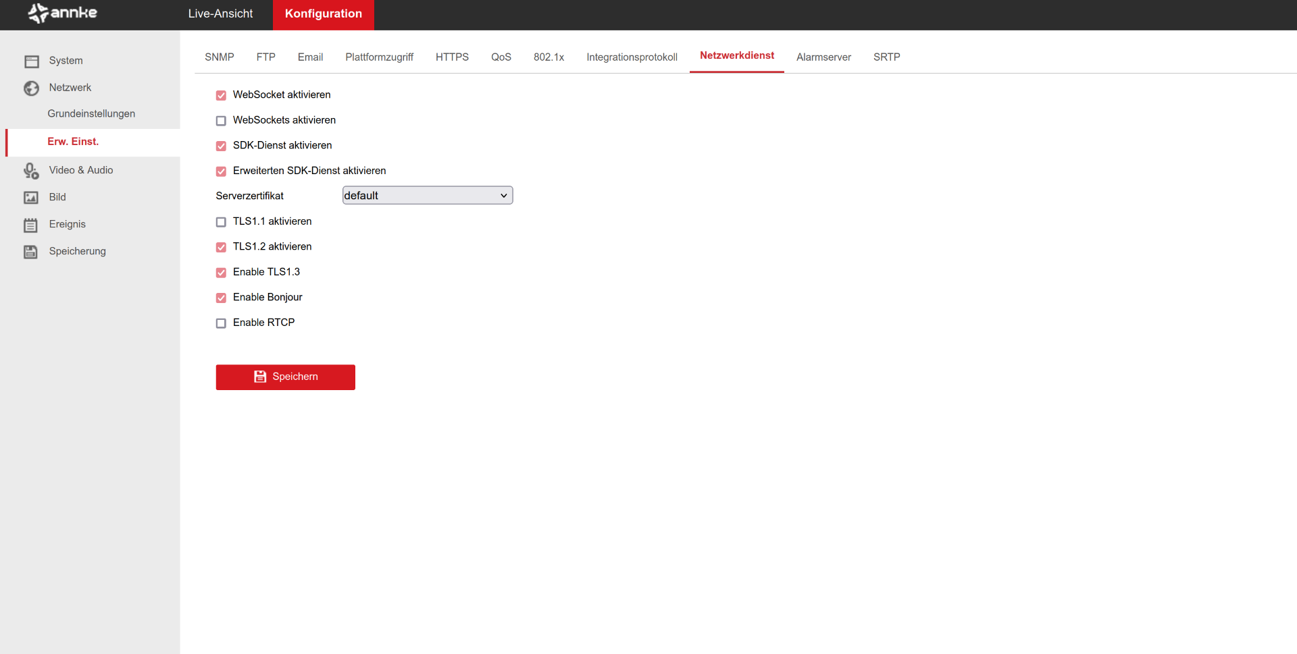Toggle TLS1.2 aktivieren checkbox

(x=221, y=247)
